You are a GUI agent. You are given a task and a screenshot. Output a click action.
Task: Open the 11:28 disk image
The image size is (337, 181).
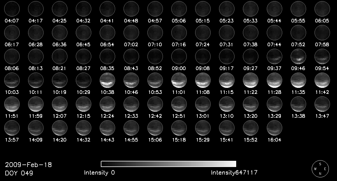[274, 80]
